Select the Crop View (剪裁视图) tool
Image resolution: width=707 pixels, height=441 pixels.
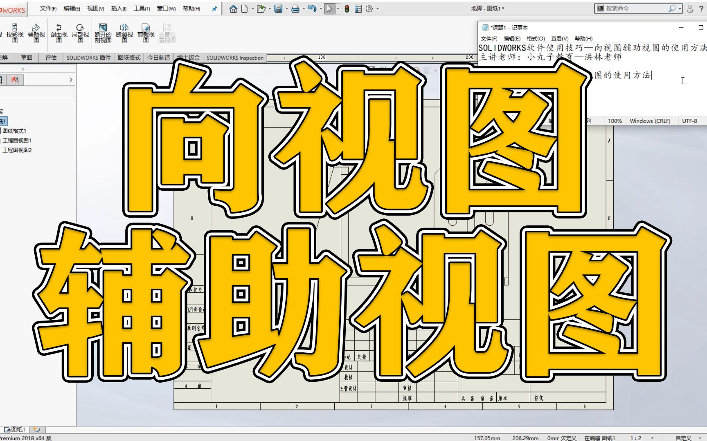click(146, 33)
